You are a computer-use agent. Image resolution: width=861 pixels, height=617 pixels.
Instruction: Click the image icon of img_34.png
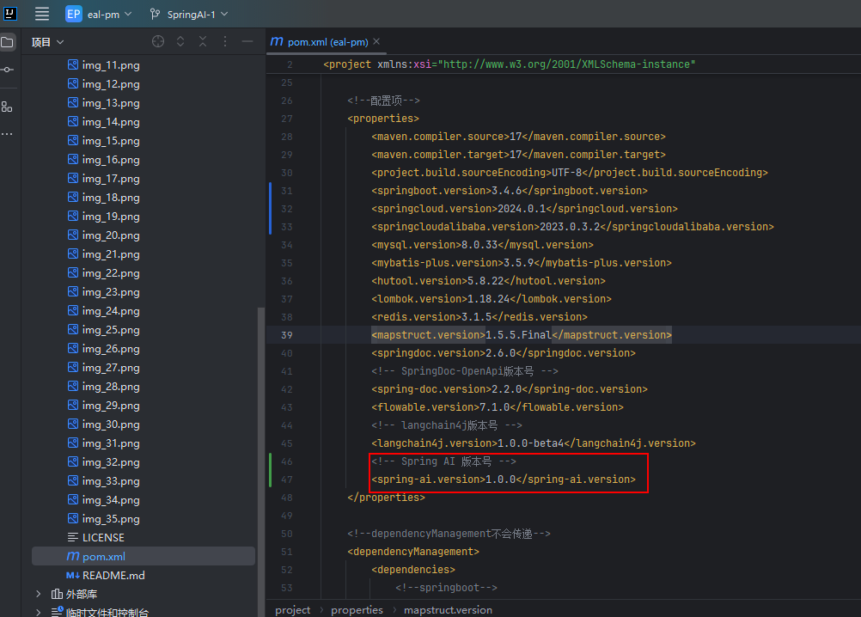[72, 499]
